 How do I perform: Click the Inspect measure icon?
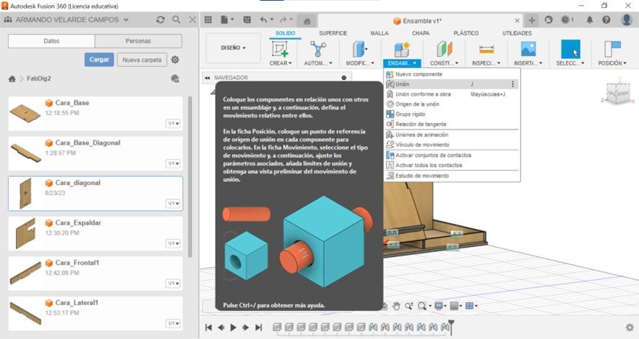486,50
